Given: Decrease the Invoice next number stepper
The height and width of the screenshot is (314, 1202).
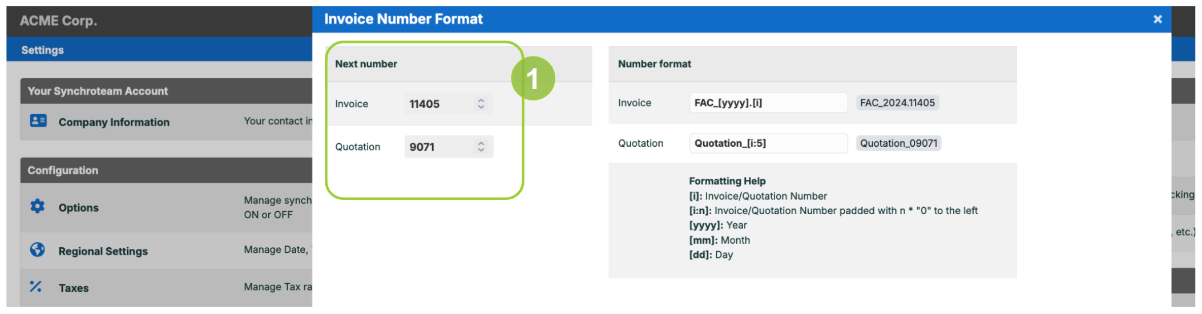Looking at the screenshot, I should (x=481, y=107).
